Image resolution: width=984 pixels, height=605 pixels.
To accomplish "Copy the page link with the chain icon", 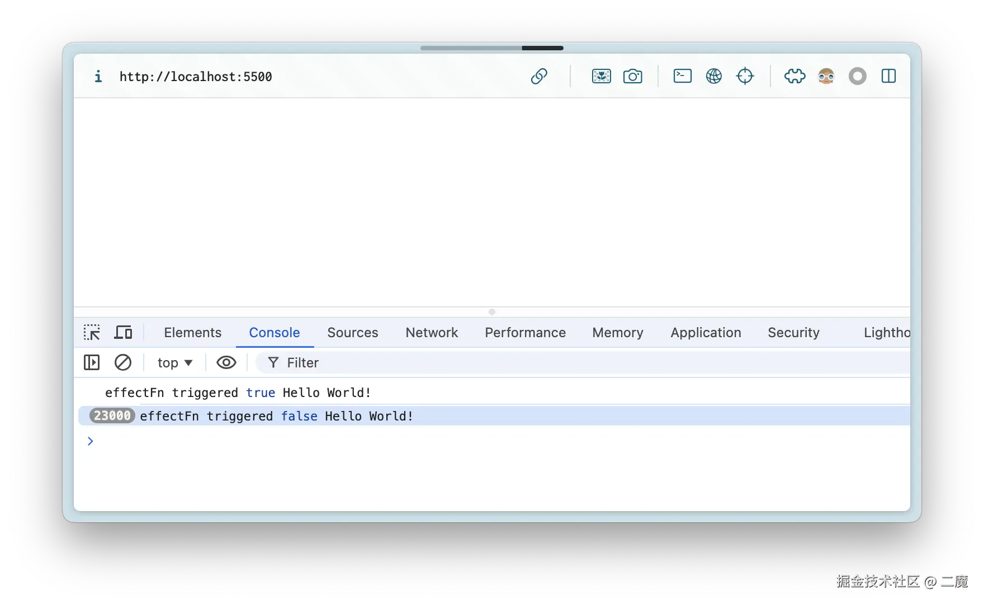I will [x=539, y=76].
